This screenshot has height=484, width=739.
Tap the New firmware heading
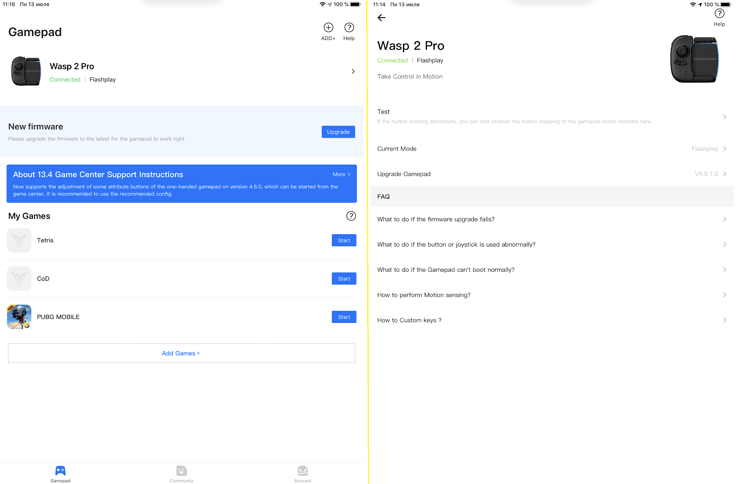pyautogui.click(x=36, y=126)
